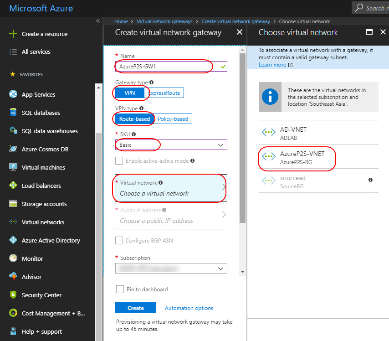Select sourcead virtual network
The image size is (389, 341).
[x=318, y=182]
